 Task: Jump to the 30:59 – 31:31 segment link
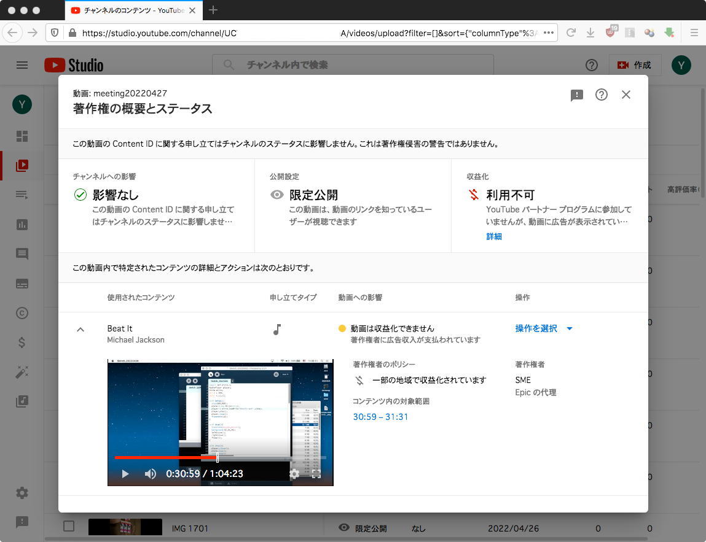point(380,417)
